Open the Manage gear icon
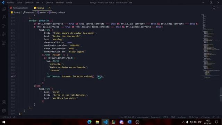Screen dimensions: 222x125 point(4,111)
